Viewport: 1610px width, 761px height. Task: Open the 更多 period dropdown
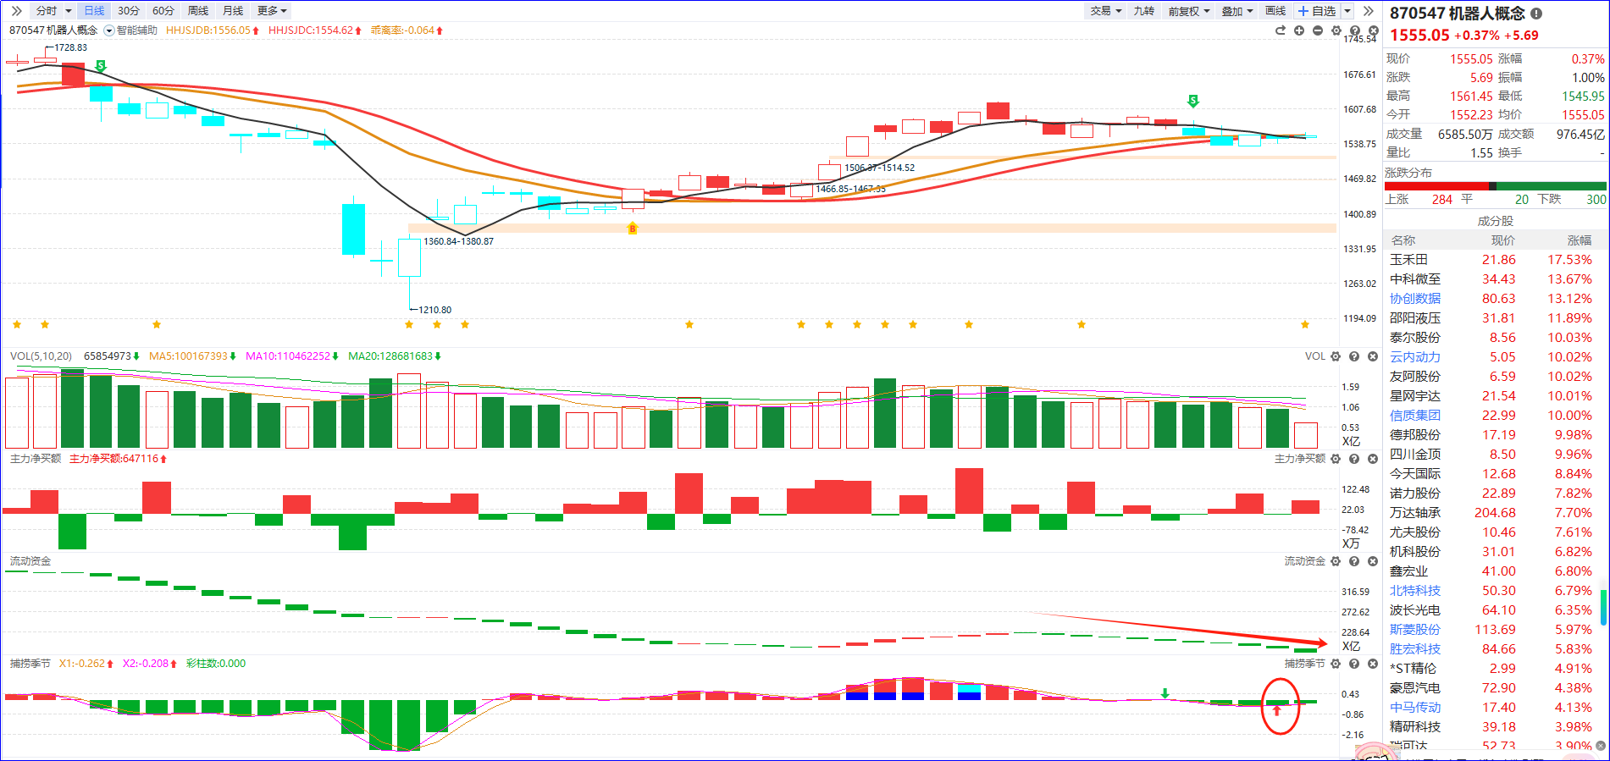pos(272,11)
